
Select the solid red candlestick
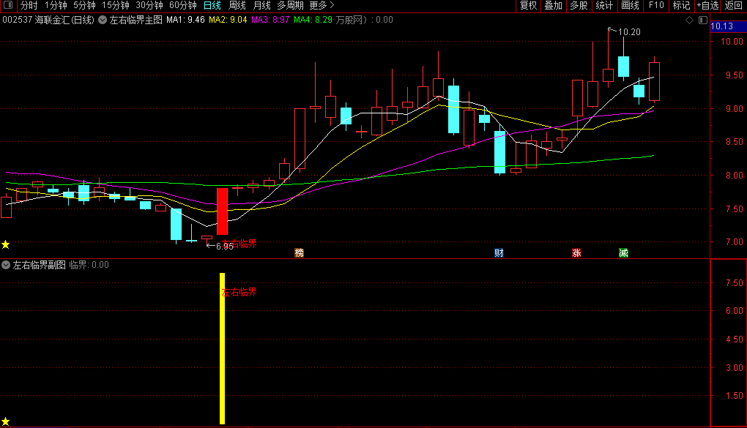click(222, 211)
